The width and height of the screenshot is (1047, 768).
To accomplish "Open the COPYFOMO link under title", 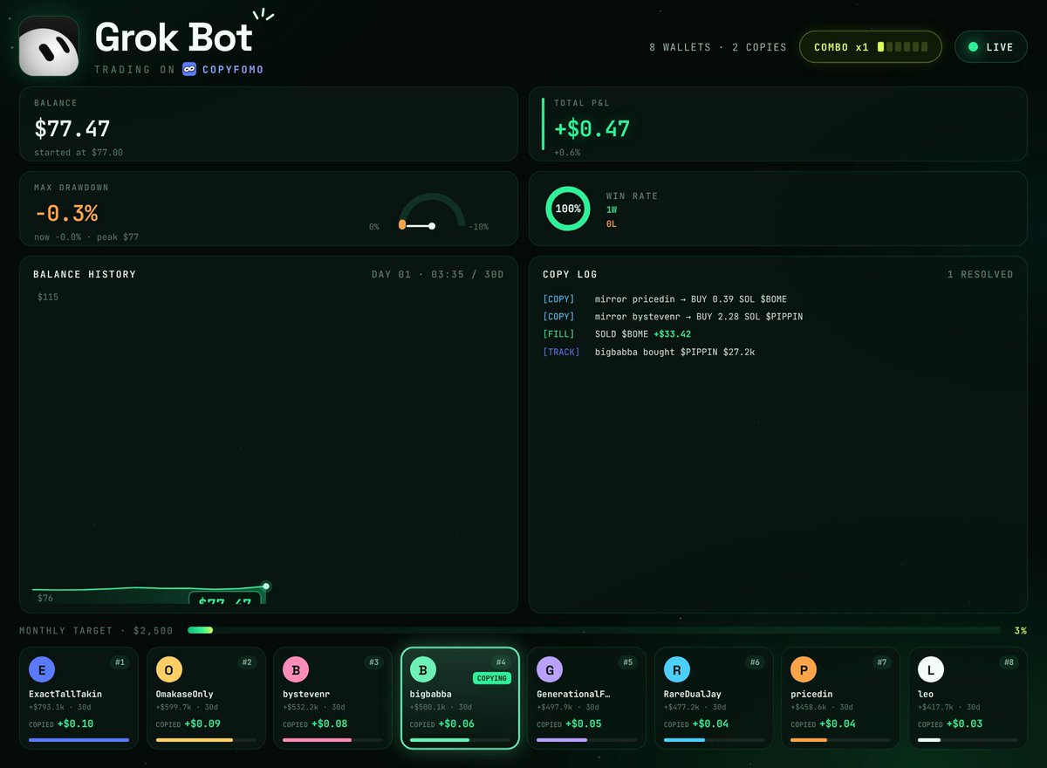I will [233, 69].
